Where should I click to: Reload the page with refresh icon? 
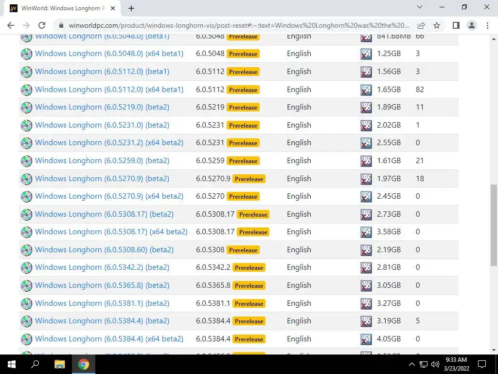[x=42, y=25]
